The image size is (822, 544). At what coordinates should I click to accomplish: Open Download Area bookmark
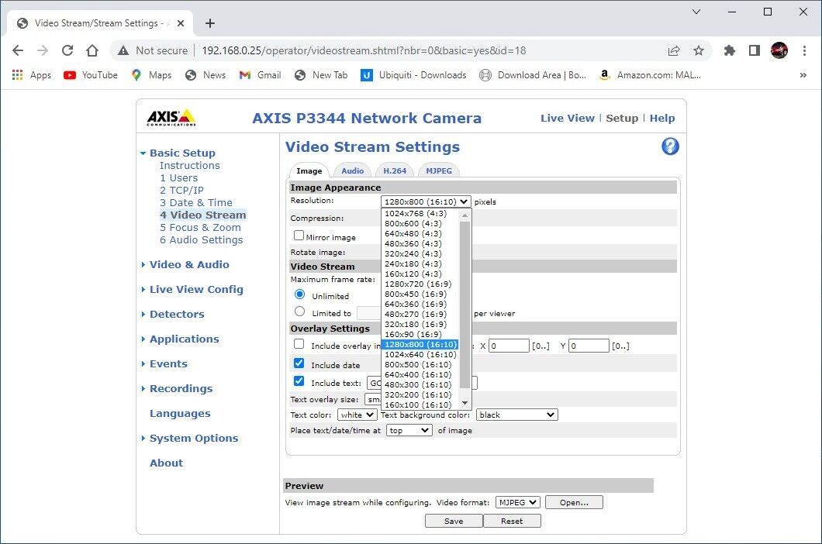(533, 75)
